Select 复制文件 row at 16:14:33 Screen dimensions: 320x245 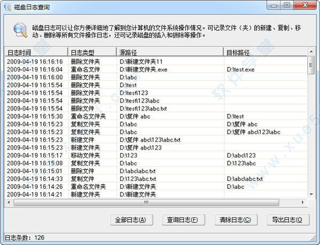coord(156,179)
